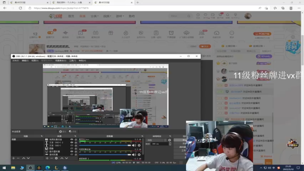Mute the video capture device audio speaker
Screen dimensions: 304x171
[134, 155]
